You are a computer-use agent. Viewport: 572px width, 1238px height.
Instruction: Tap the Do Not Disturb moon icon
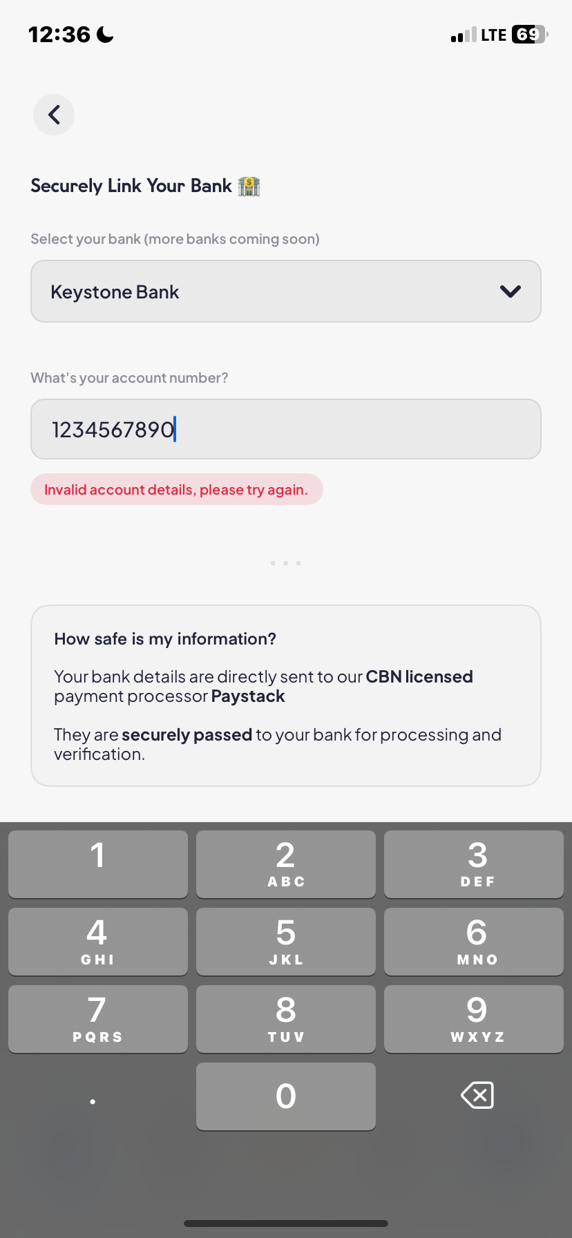point(105,35)
